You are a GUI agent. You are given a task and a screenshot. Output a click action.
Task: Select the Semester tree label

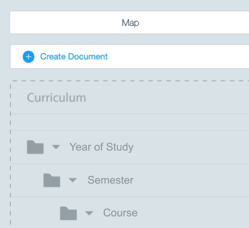110,180
